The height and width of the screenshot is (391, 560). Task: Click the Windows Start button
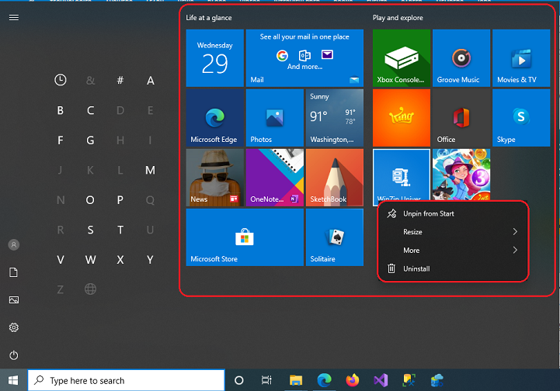[13, 380]
